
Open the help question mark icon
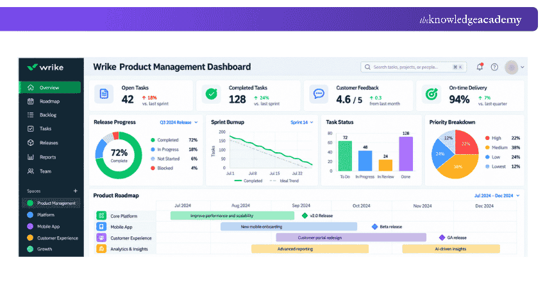[x=494, y=67]
